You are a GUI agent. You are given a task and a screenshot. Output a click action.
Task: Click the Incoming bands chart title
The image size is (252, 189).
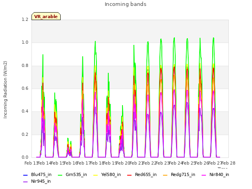tap(126, 4)
